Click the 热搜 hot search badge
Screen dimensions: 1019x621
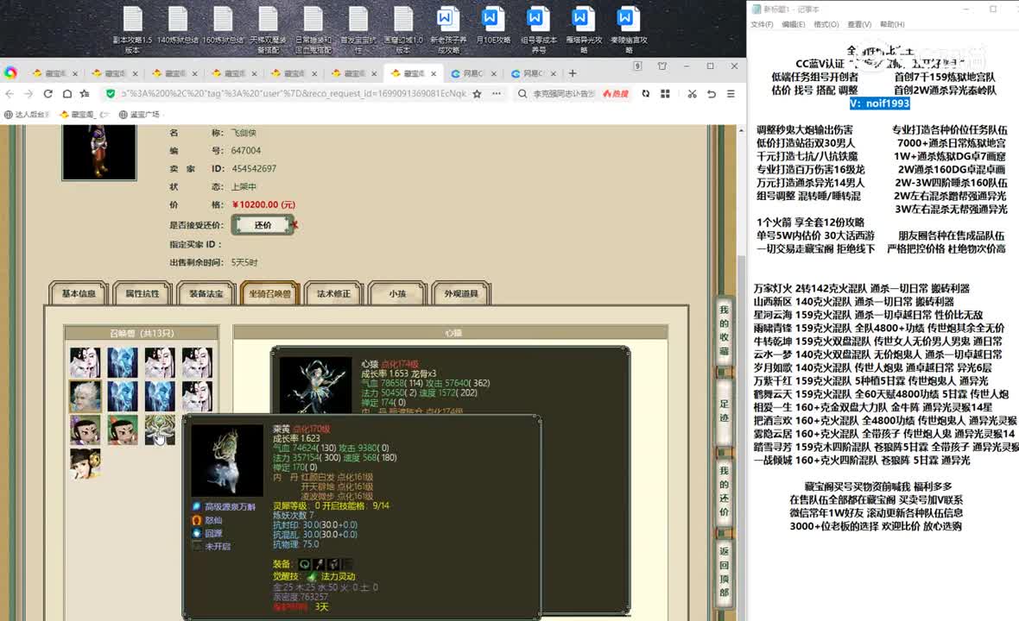point(616,93)
